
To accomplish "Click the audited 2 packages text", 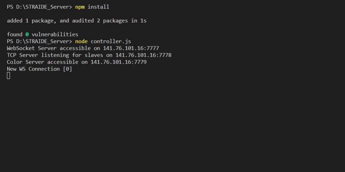I will coord(100,21).
